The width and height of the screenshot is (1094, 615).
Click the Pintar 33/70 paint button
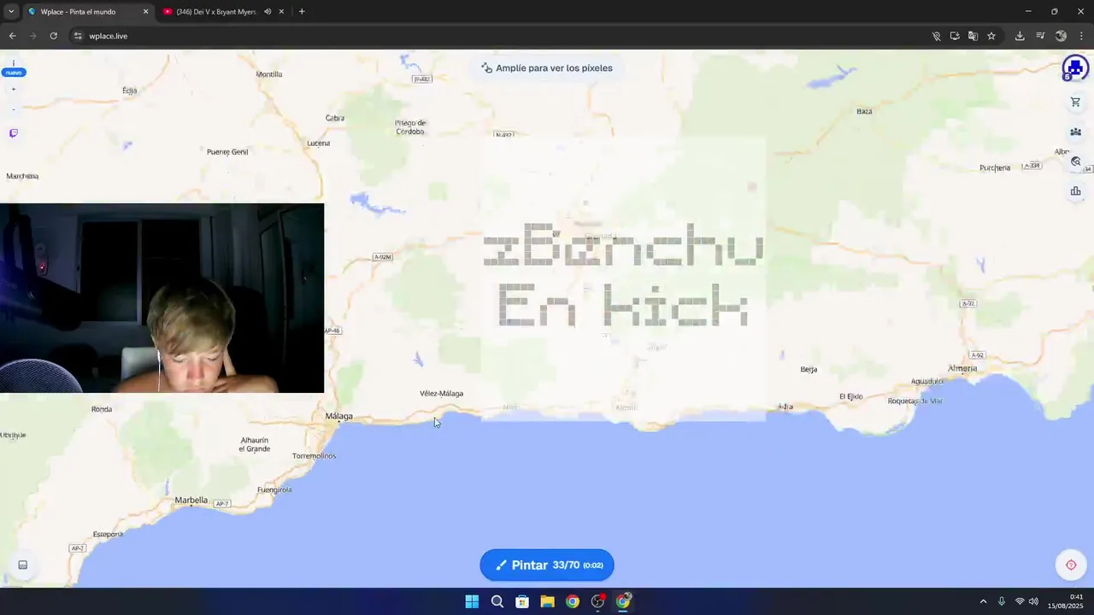click(547, 565)
